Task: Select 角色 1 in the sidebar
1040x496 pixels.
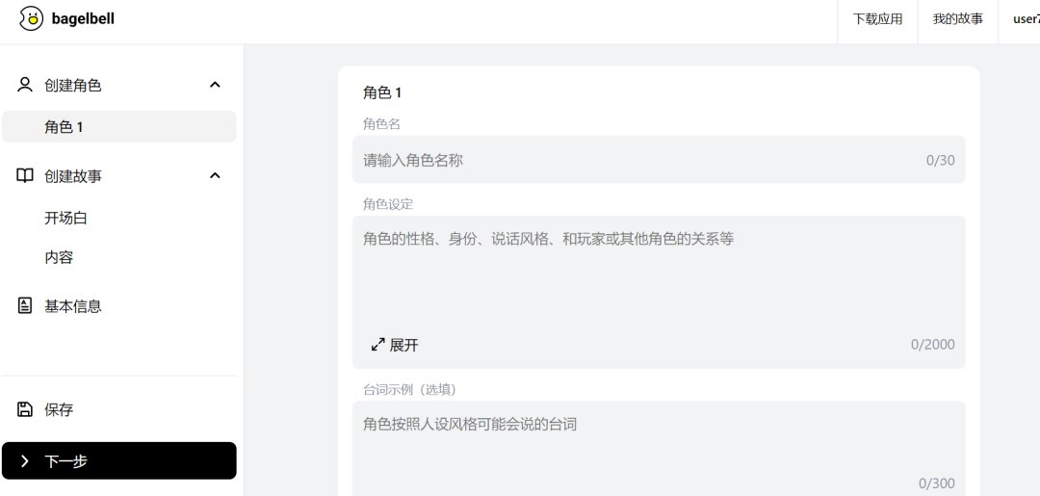Action: coord(118,127)
